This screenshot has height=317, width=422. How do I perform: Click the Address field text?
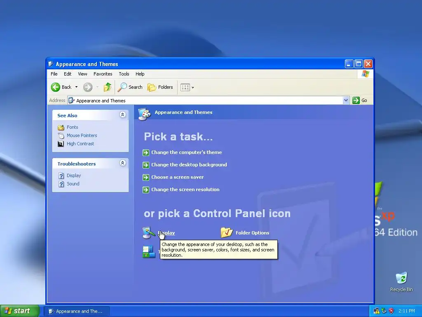point(101,101)
